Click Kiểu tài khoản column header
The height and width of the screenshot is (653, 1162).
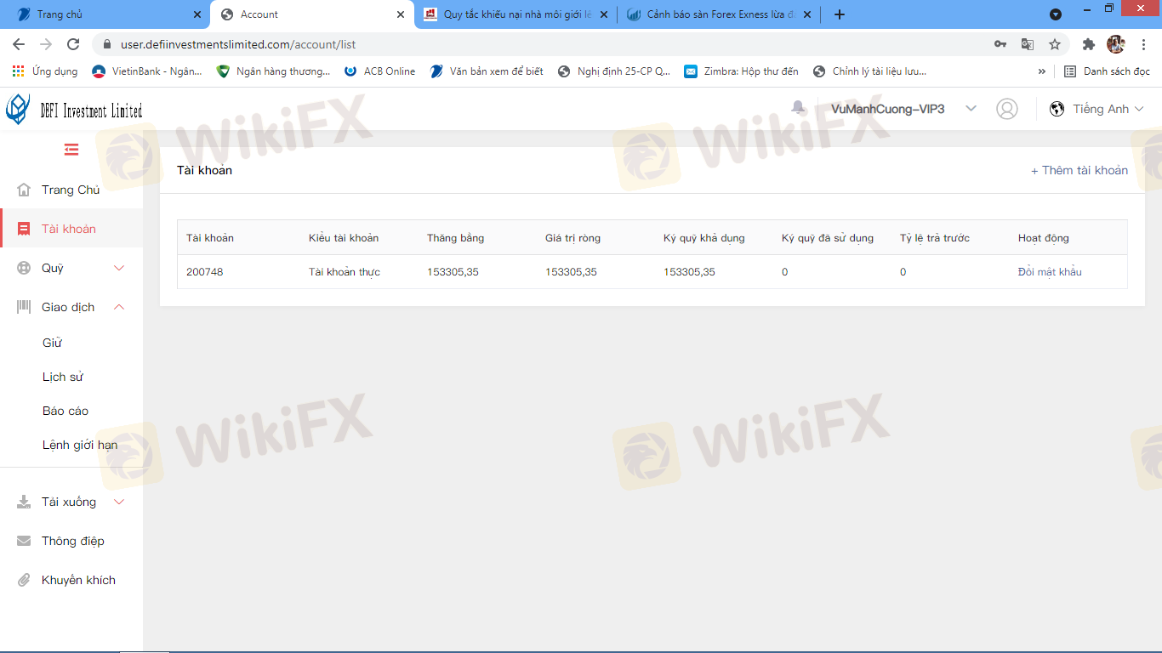(344, 238)
